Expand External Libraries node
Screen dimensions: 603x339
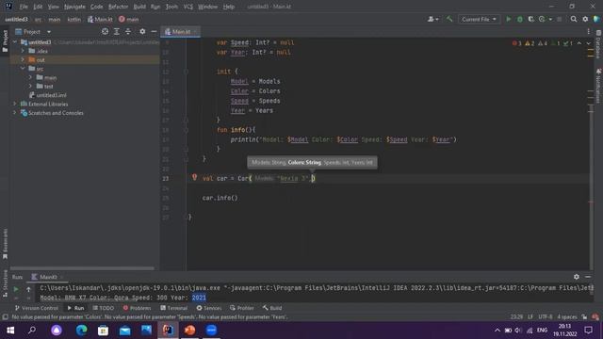(x=15, y=104)
